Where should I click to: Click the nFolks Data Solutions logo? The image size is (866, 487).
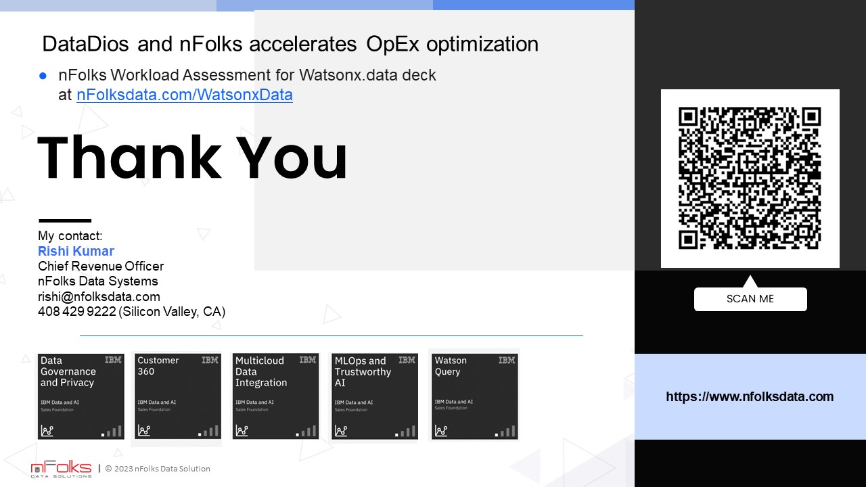[61, 469]
